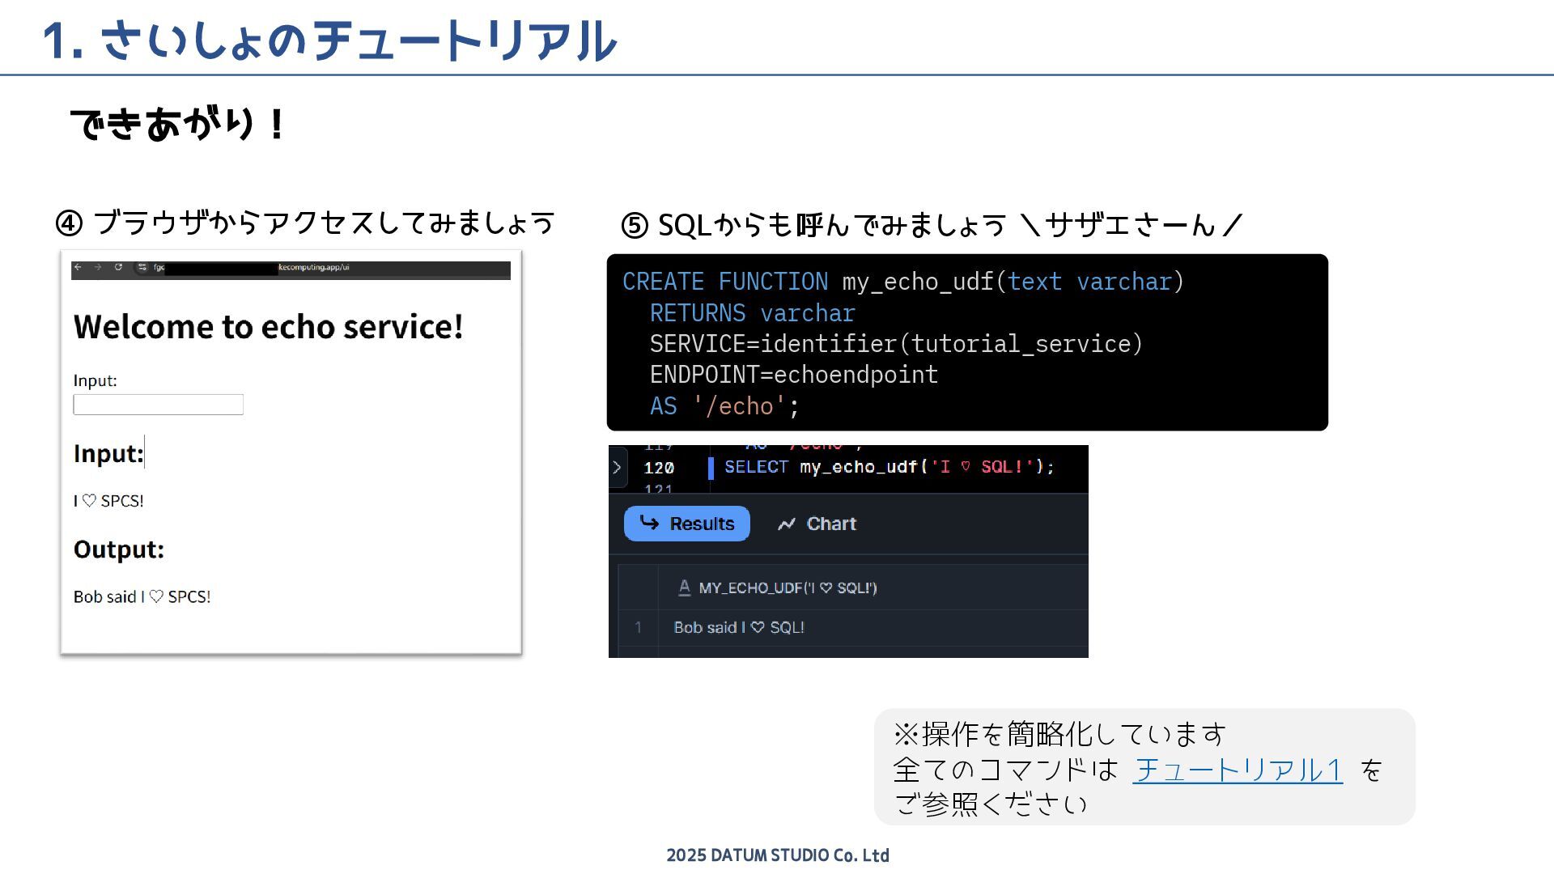
Task: Click the CREATE FUNCTION code block
Action: [x=966, y=342]
